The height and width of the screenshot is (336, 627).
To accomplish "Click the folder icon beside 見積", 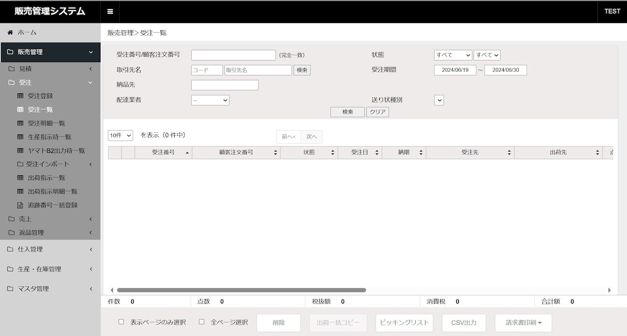I will 11,69.
